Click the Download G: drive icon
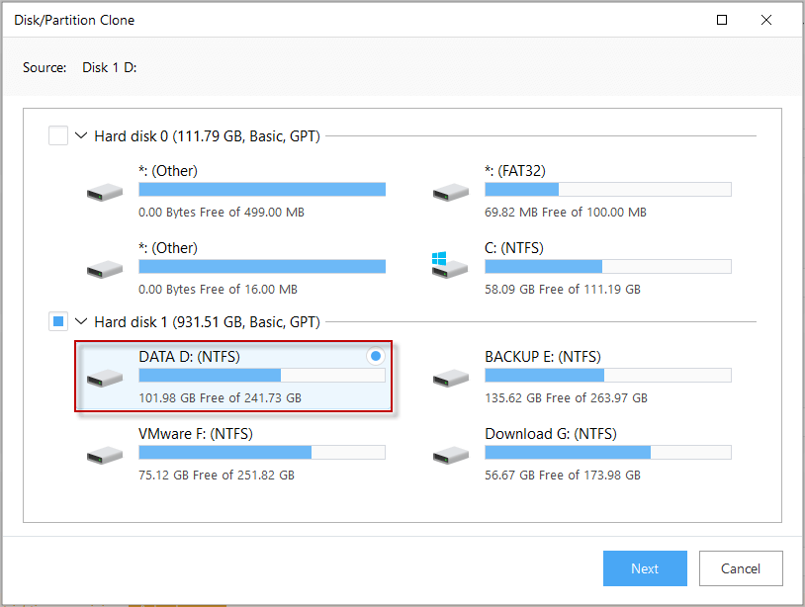The image size is (805, 607). [x=451, y=455]
